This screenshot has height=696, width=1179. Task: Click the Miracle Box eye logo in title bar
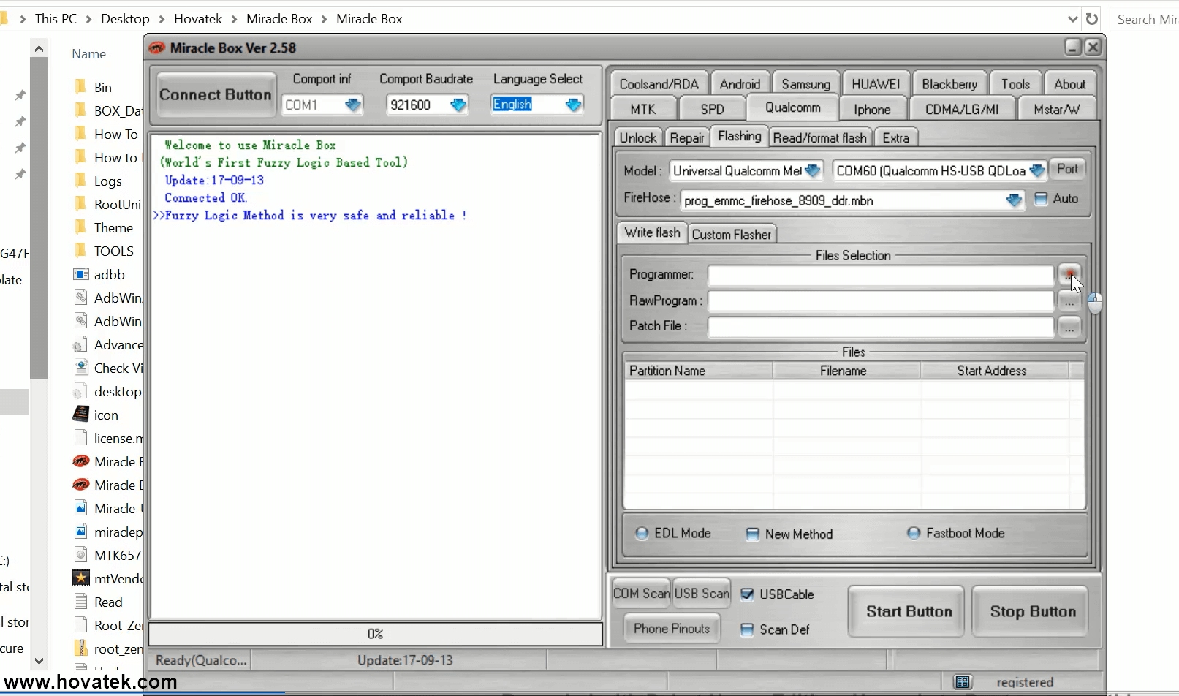[157, 48]
